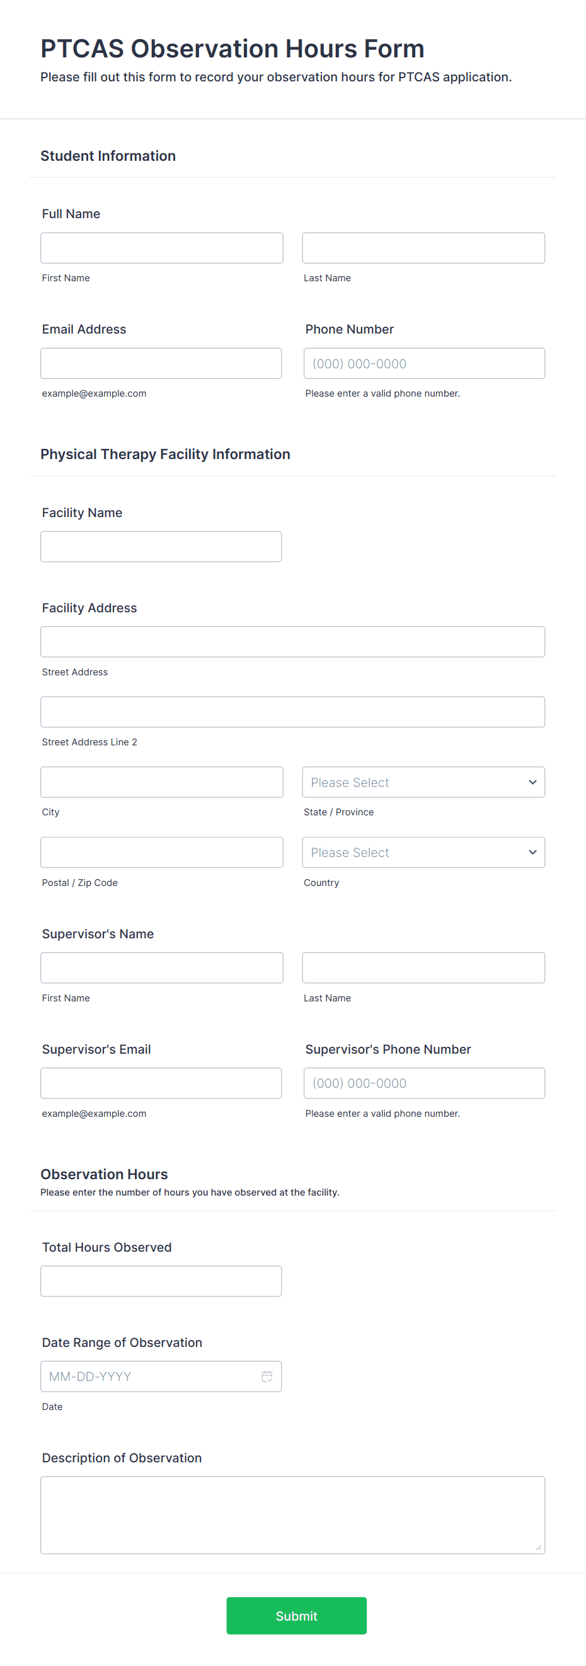Focus the Email Address field

click(161, 363)
